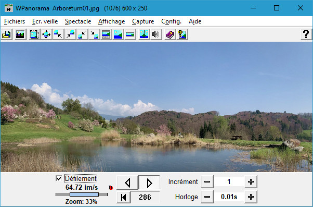
Task: Click the open image file icon
Action: pyautogui.click(x=7, y=34)
